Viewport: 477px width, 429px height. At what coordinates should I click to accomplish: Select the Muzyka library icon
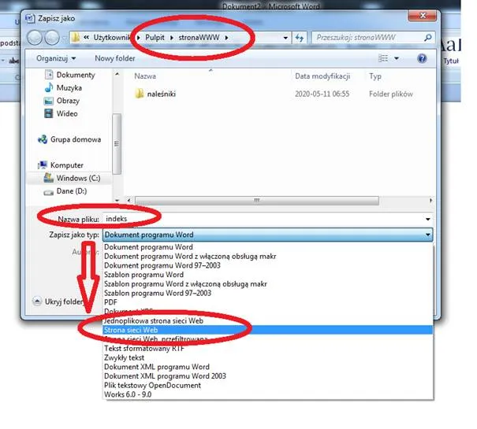[48, 88]
